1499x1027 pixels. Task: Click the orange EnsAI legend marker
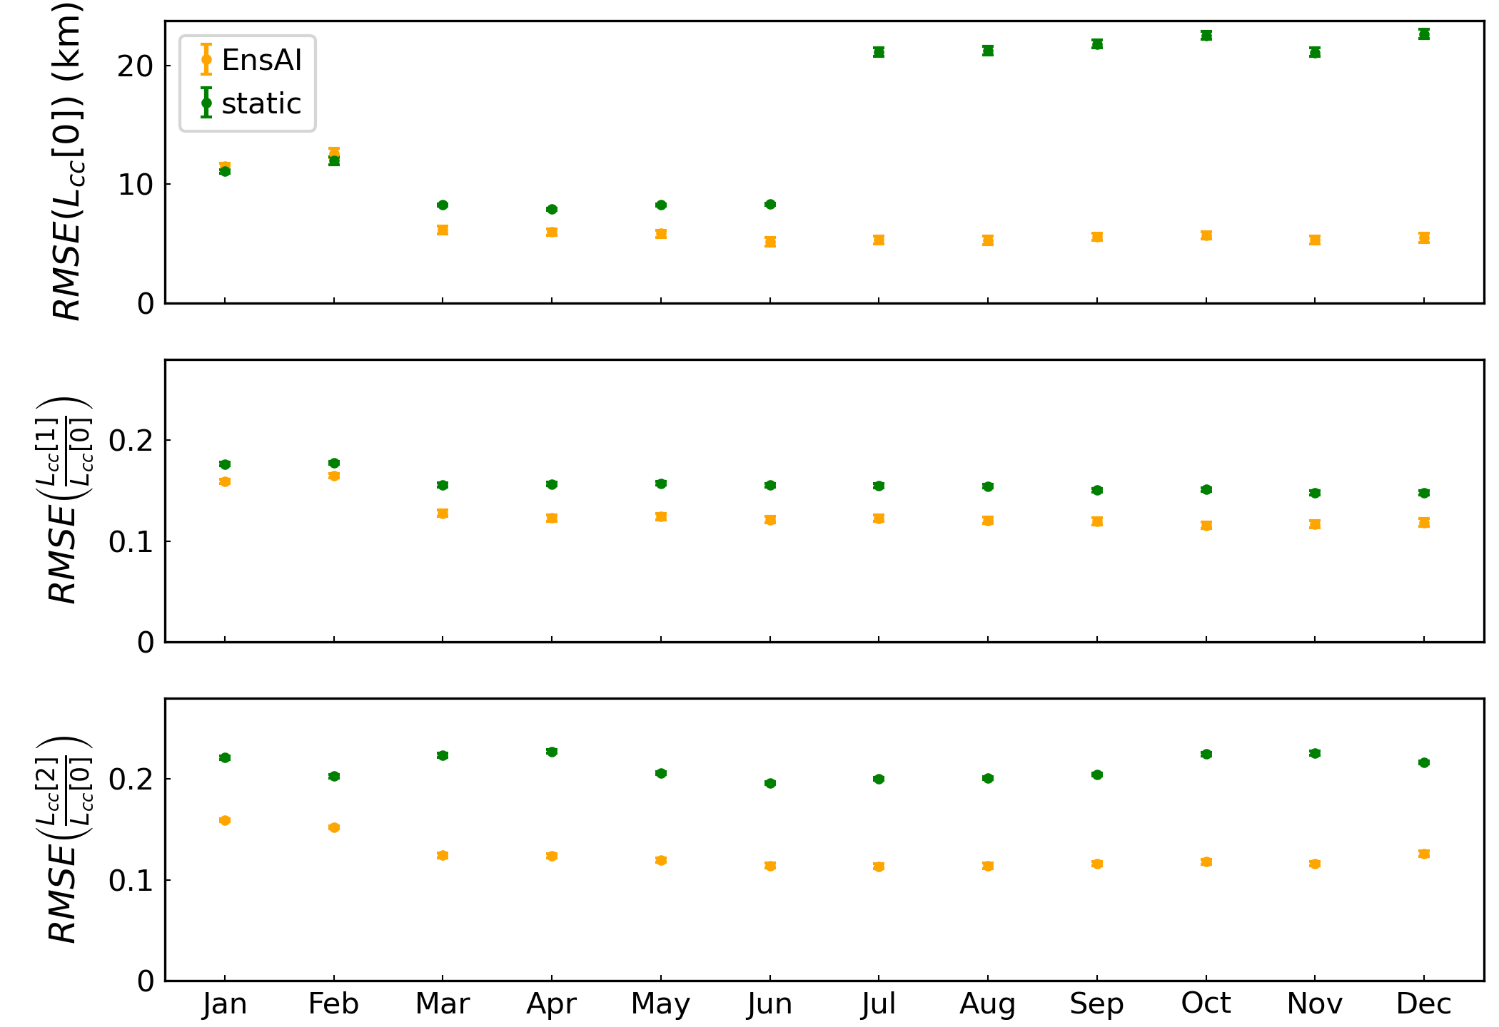point(206,59)
